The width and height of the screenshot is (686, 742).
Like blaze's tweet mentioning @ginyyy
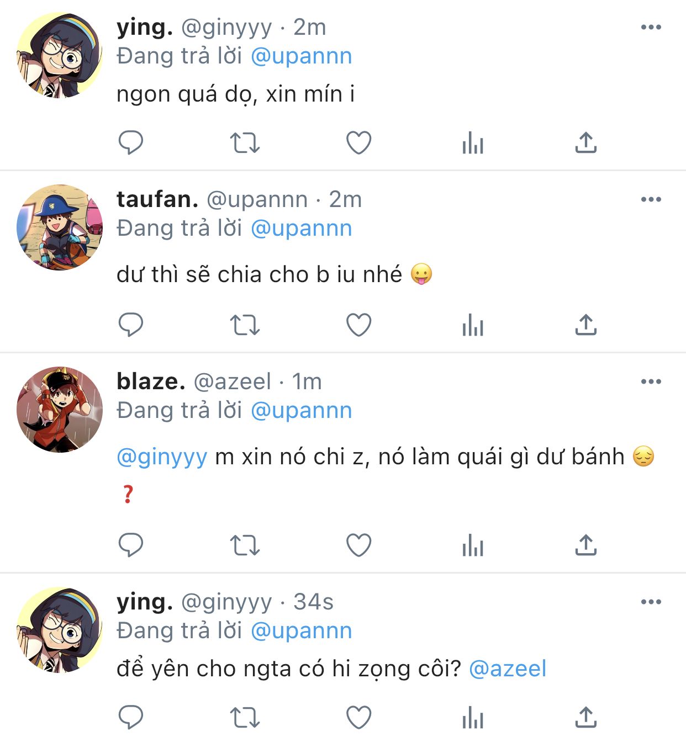tap(358, 545)
